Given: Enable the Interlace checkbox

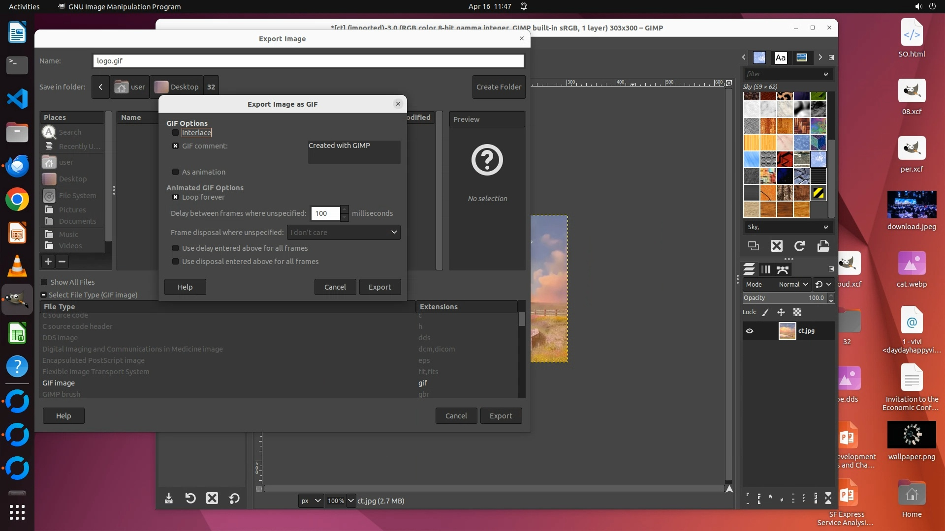Looking at the screenshot, I should (176, 133).
